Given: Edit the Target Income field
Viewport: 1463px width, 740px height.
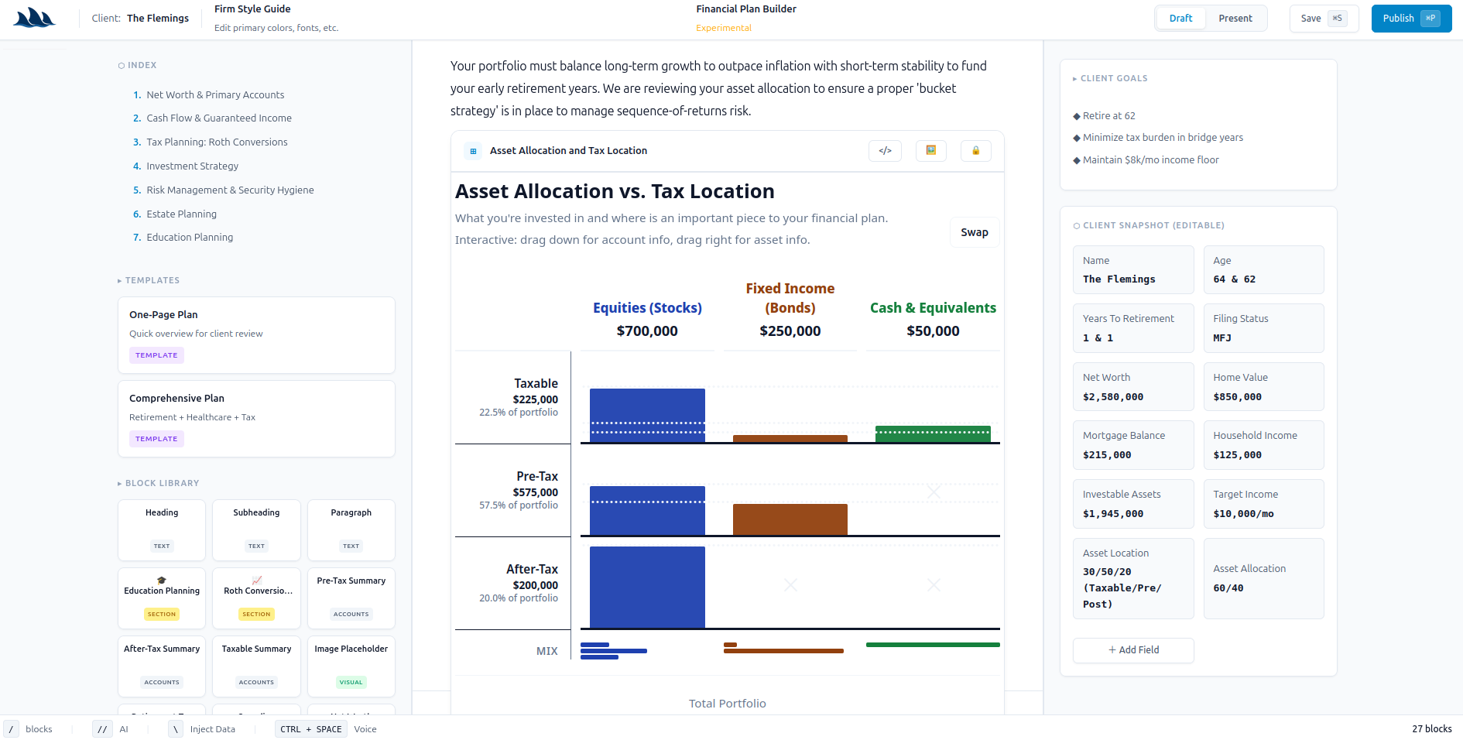Looking at the screenshot, I should pyautogui.click(x=1263, y=504).
